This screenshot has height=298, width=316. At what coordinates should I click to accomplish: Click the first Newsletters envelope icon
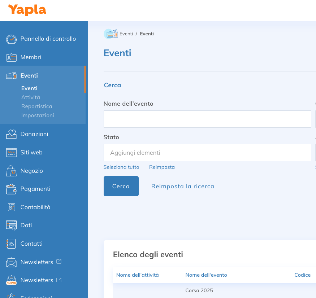click(x=11, y=262)
